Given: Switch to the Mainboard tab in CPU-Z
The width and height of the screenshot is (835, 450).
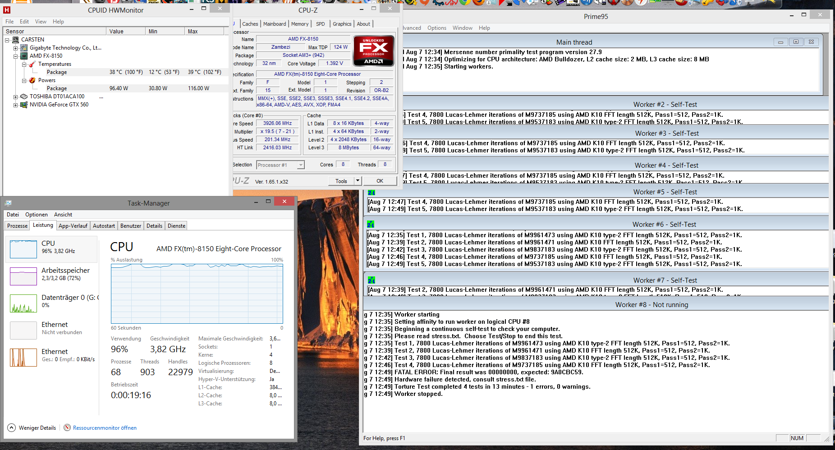Looking at the screenshot, I should click(x=275, y=24).
